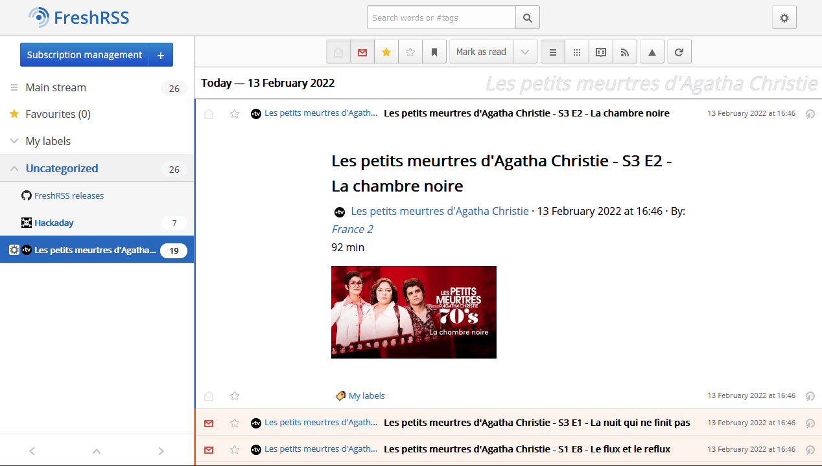The width and height of the screenshot is (822, 466).
Task: Switch to reader view
Action: point(601,52)
